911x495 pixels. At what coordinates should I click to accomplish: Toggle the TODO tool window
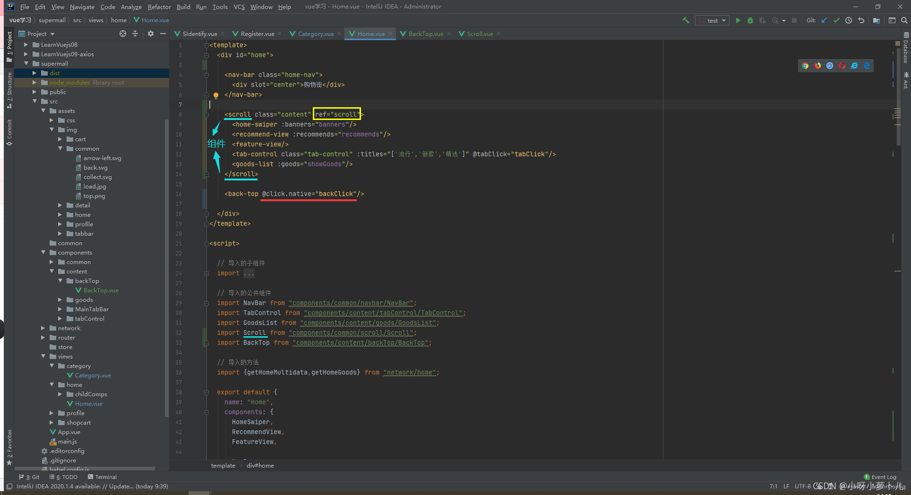pos(63,477)
